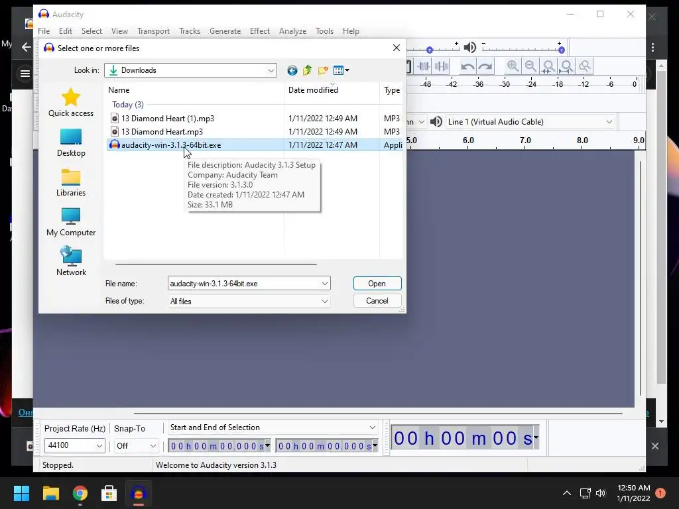Go to Quick access in dialog sidebar
679x509 pixels.
71,103
